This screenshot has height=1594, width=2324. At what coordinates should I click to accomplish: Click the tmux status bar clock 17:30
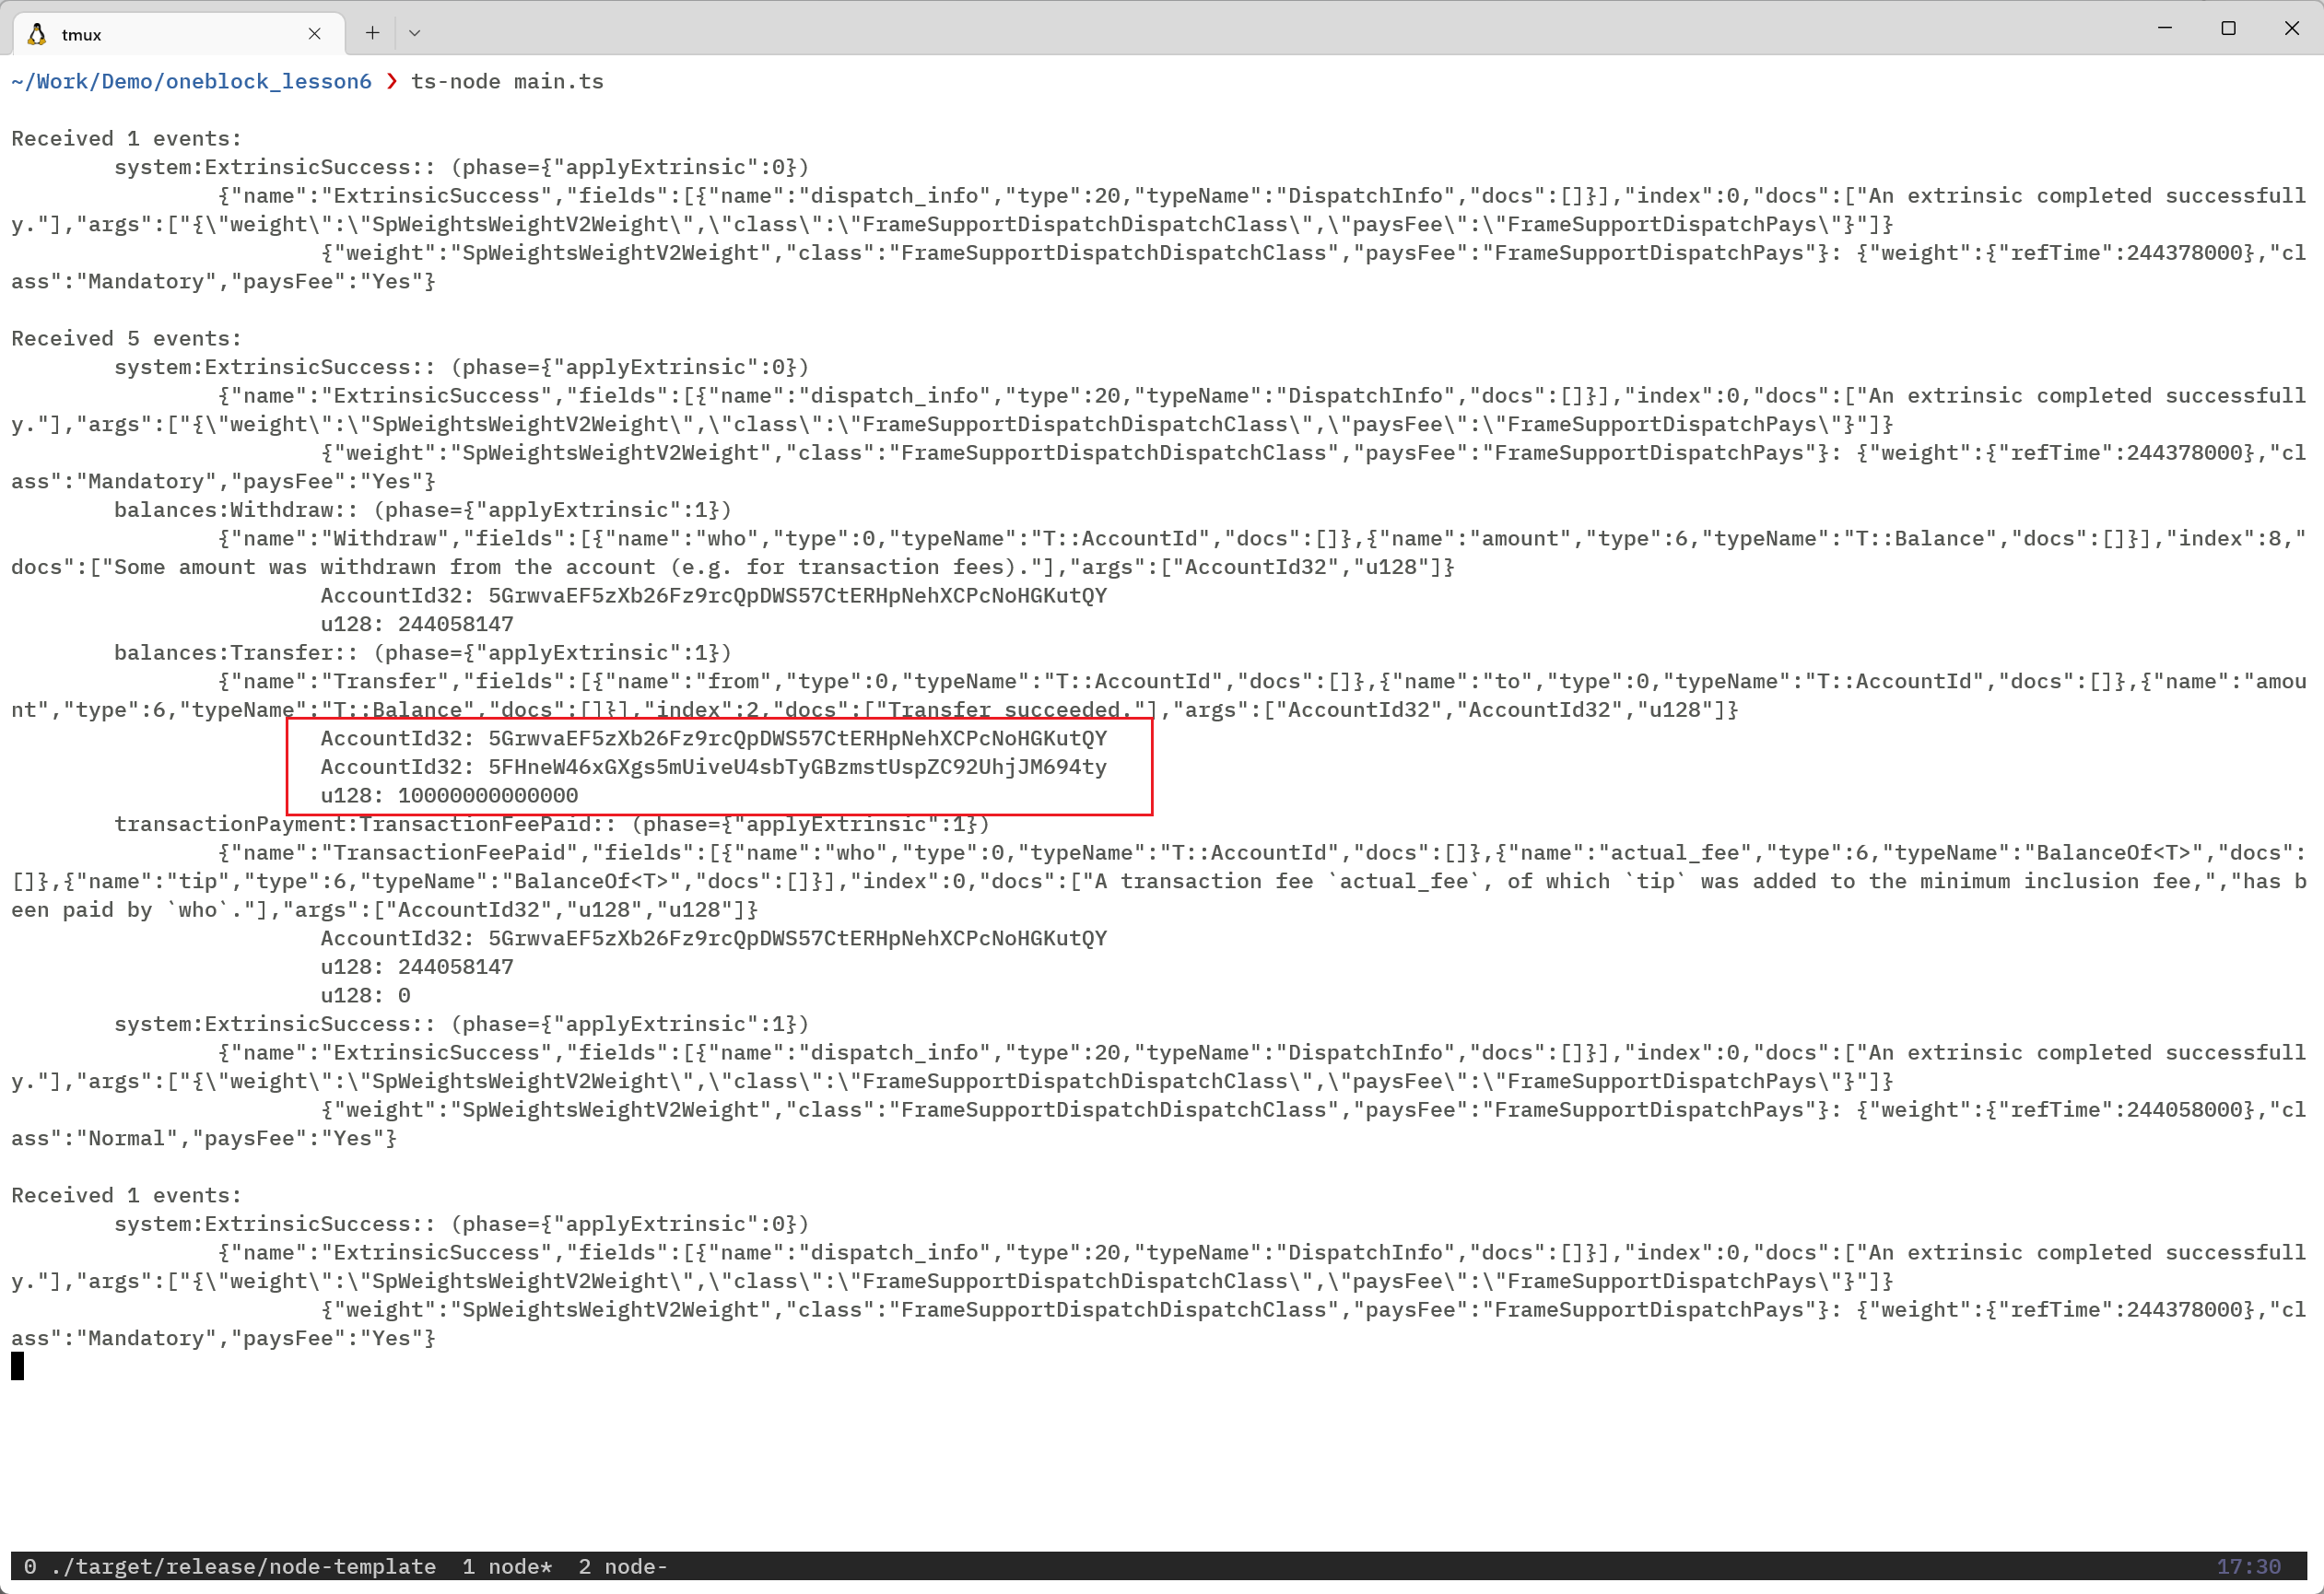(2248, 1566)
